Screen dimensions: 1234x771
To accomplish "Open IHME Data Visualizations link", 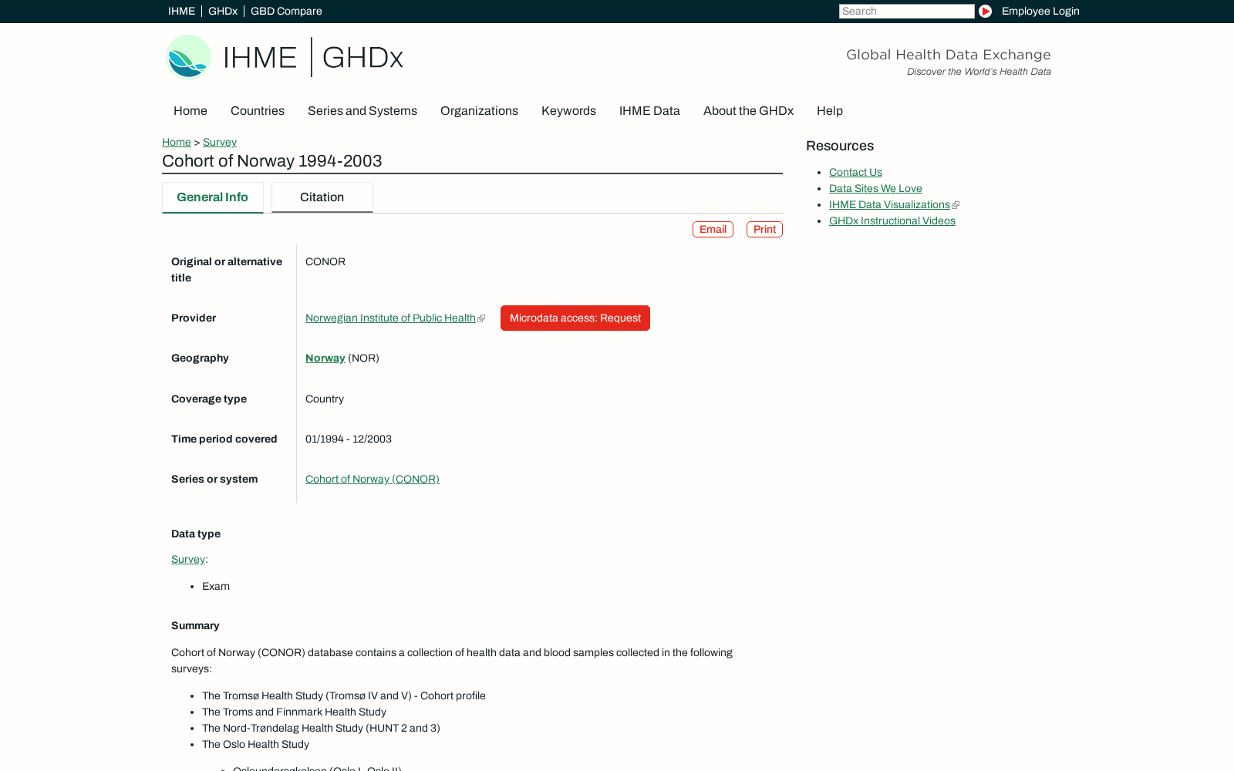I will [889, 204].
